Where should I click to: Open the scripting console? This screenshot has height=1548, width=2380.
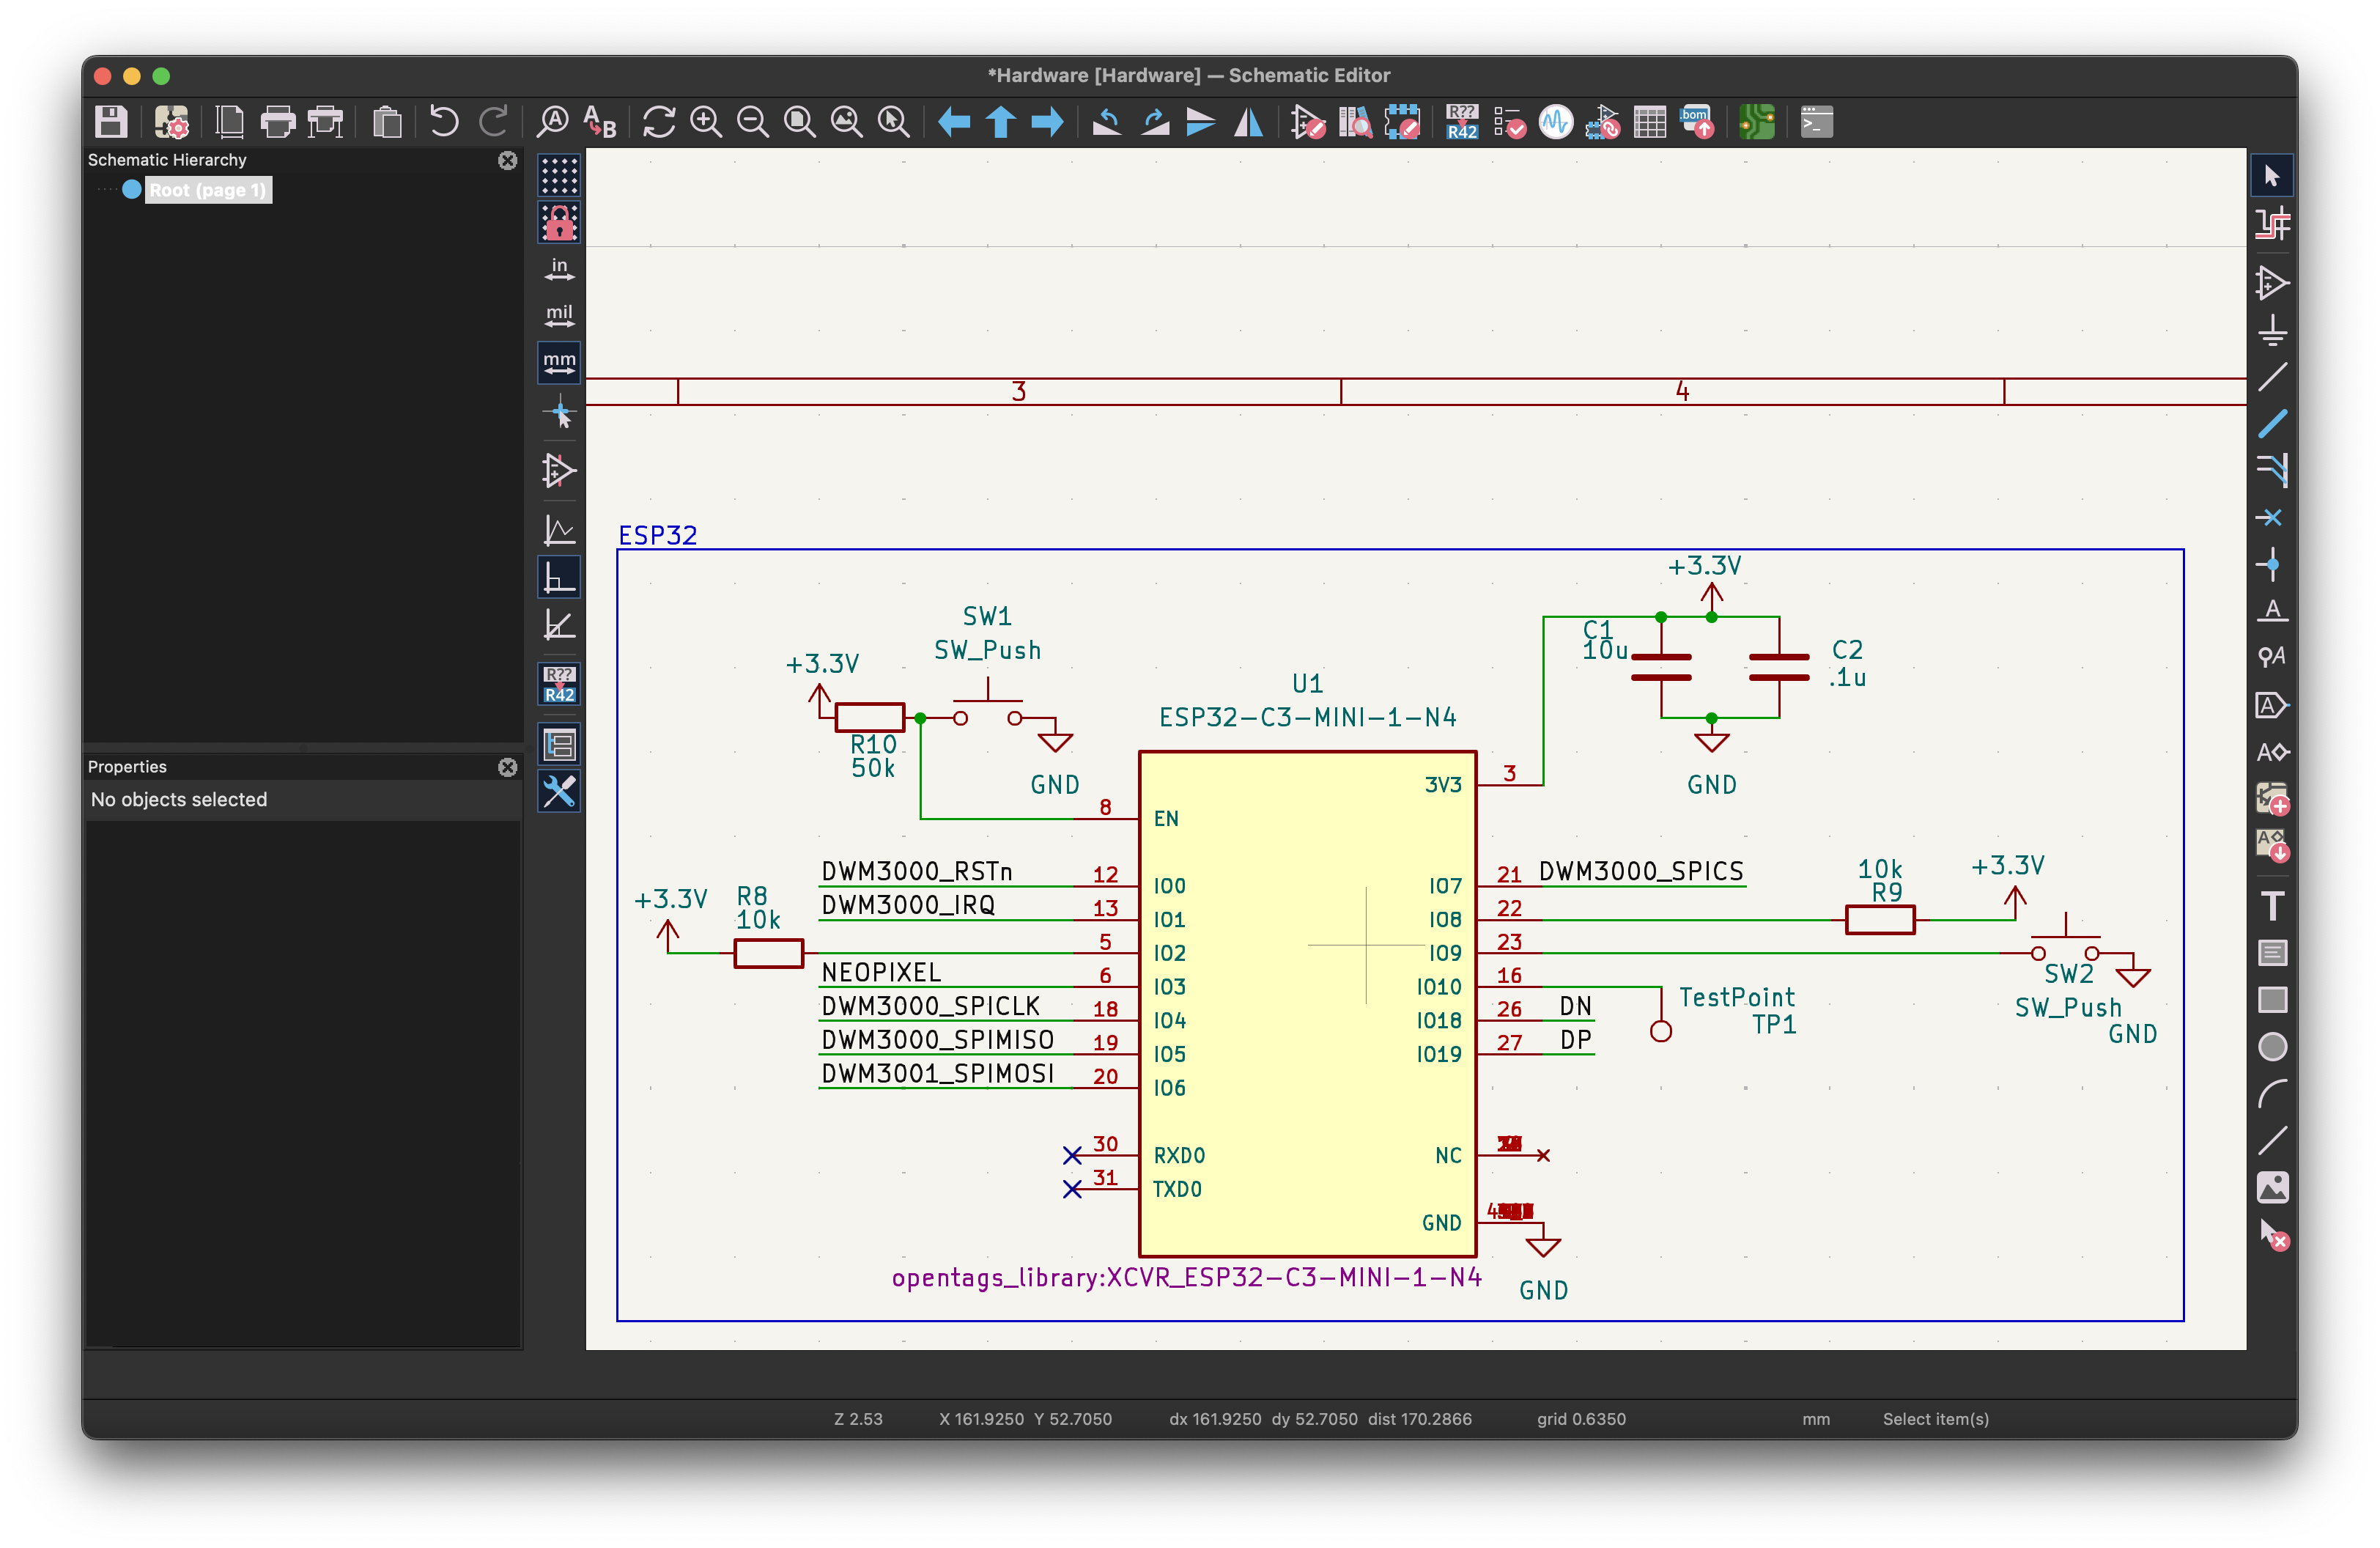coord(1816,122)
